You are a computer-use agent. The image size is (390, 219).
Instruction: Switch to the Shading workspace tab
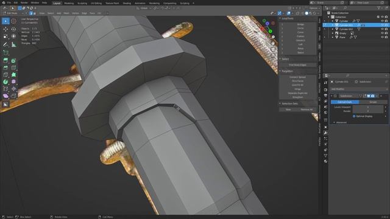point(127,3)
